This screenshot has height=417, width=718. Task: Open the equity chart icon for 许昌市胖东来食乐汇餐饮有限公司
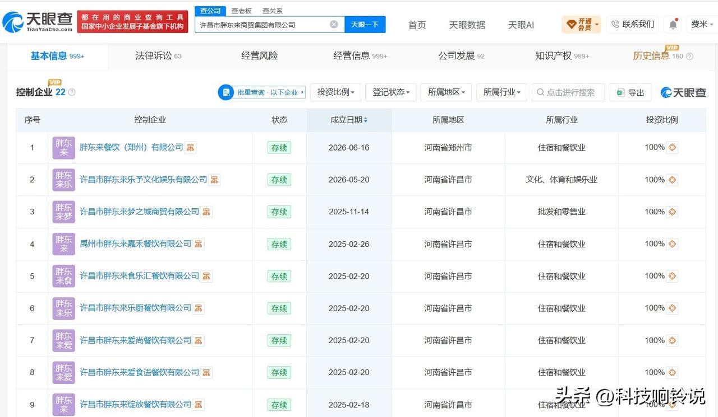[x=206, y=276]
